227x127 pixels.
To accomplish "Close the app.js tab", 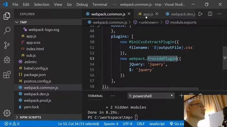I will [x=157, y=14].
